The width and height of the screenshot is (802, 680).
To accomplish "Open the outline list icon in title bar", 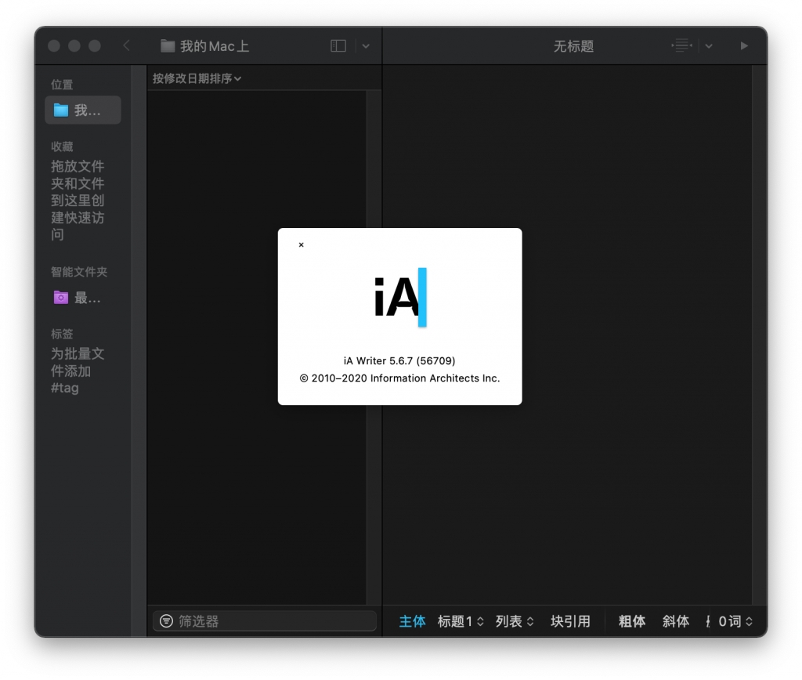I will 681,46.
